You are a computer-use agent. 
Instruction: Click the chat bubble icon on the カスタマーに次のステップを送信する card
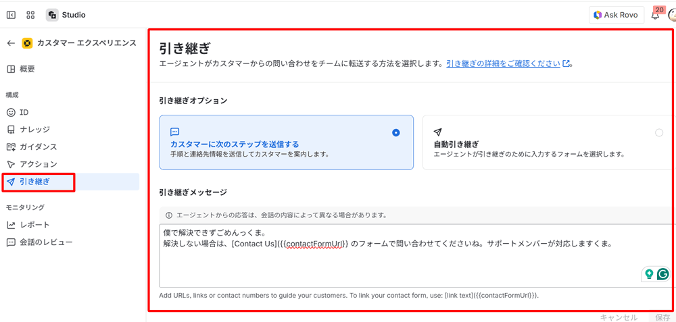[174, 132]
